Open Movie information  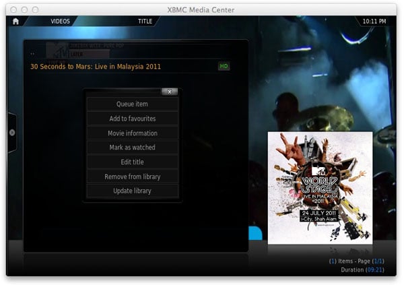132,133
